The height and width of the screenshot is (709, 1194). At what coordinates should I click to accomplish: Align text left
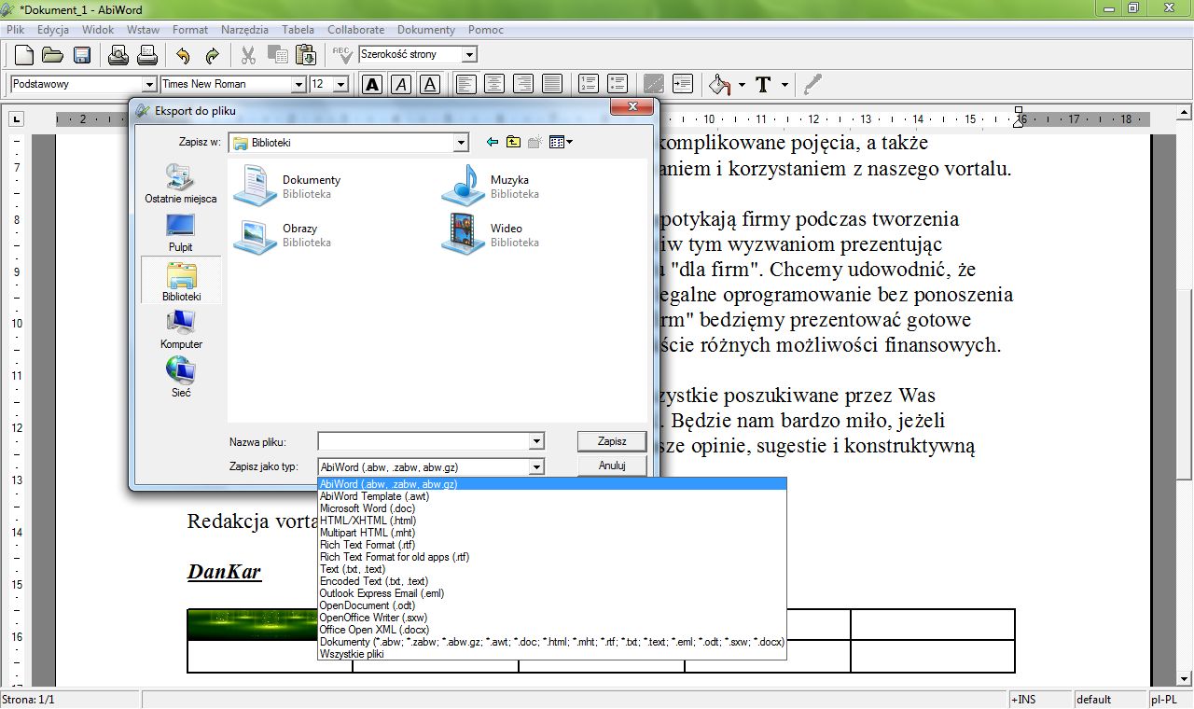(x=465, y=84)
